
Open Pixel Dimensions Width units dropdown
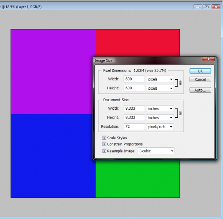[x=160, y=79]
